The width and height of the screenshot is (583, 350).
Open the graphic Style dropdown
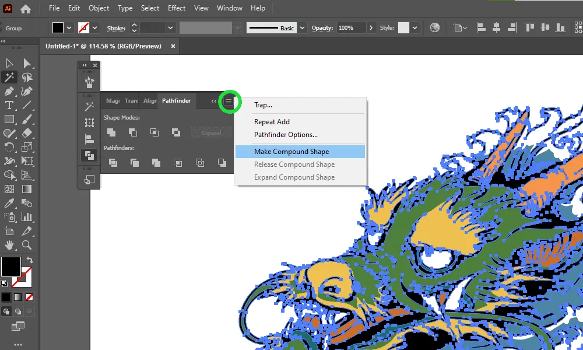(x=415, y=28)
